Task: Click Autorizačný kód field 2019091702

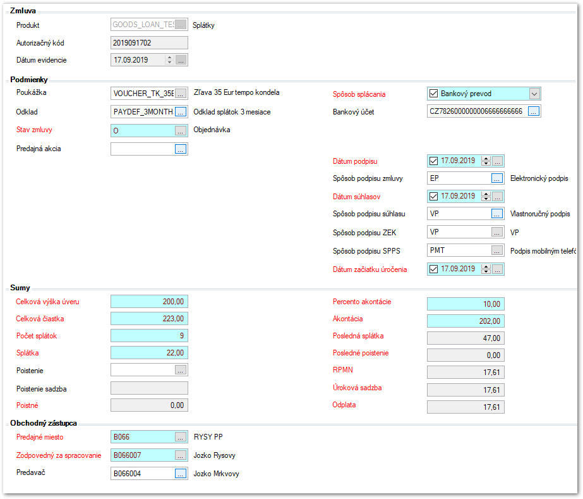Action: click(x=150, y=43)
